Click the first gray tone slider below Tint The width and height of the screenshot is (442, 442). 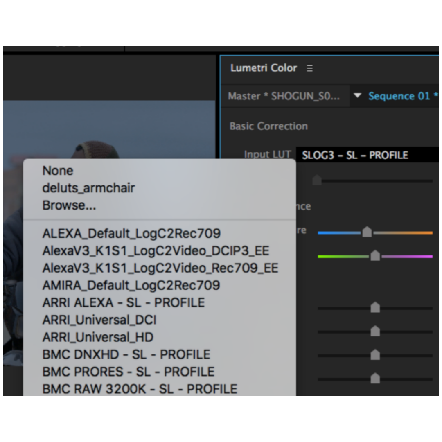click(375, 307)
